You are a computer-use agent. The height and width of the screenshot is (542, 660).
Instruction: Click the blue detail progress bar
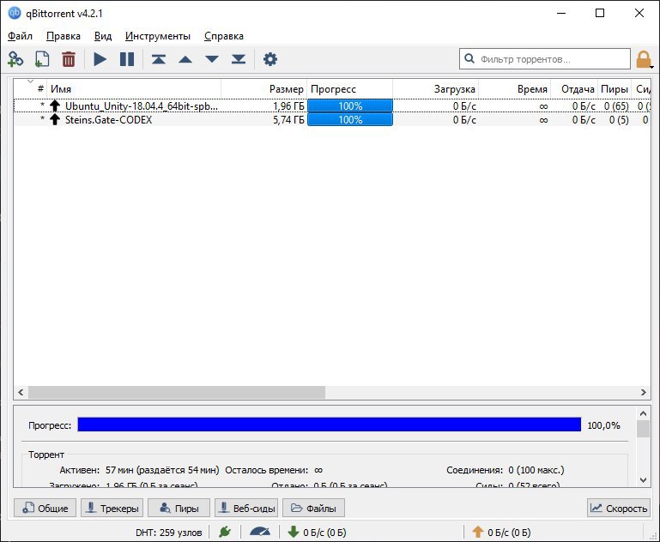[x=330, y=425]
